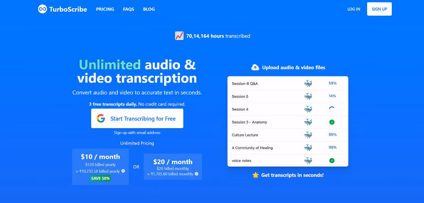
Task: Select the $10 / month yearly plan
Action: 101,167
